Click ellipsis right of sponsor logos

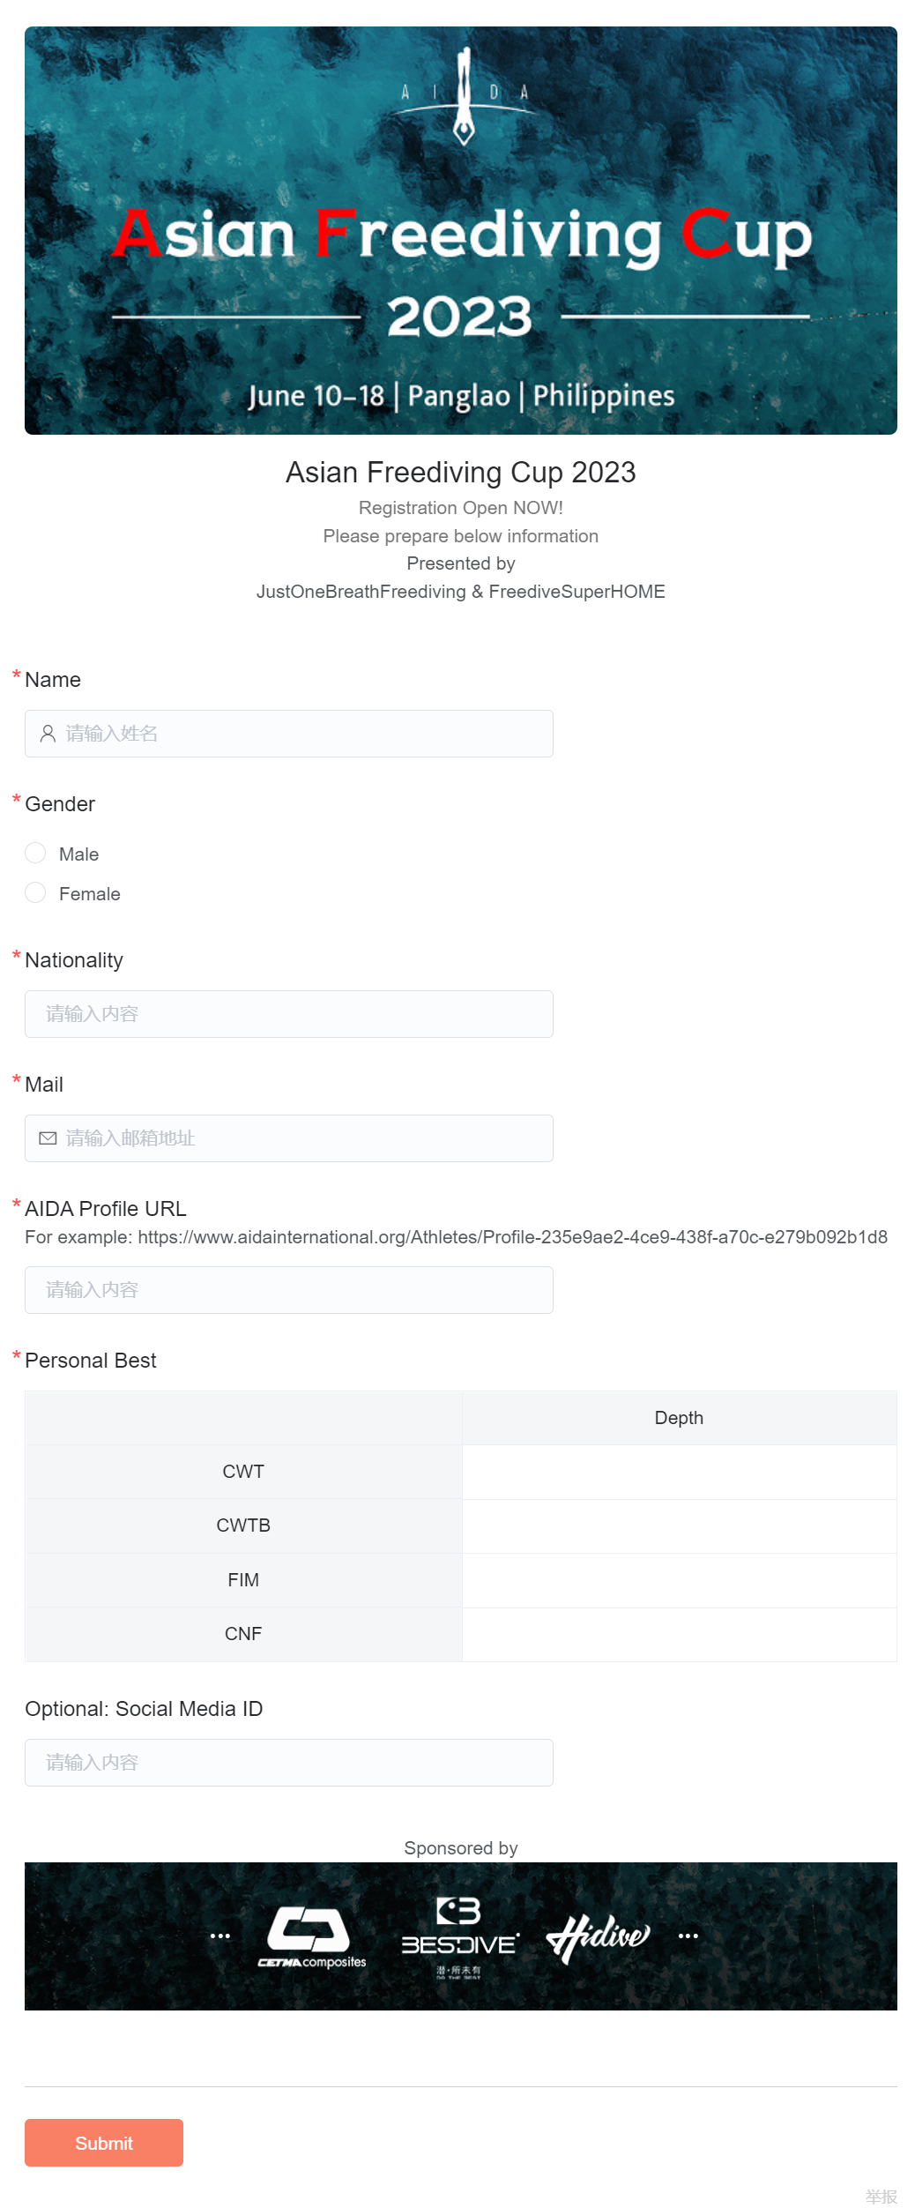click(x=688, y=1936)
